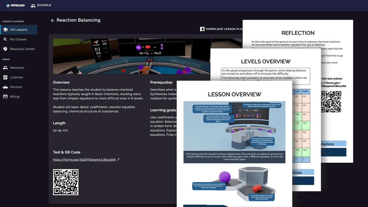This screenshot has width=368, height=207.
Task: Click the 'Reaction Balancing' page title
Action: [x=79, y=20]
